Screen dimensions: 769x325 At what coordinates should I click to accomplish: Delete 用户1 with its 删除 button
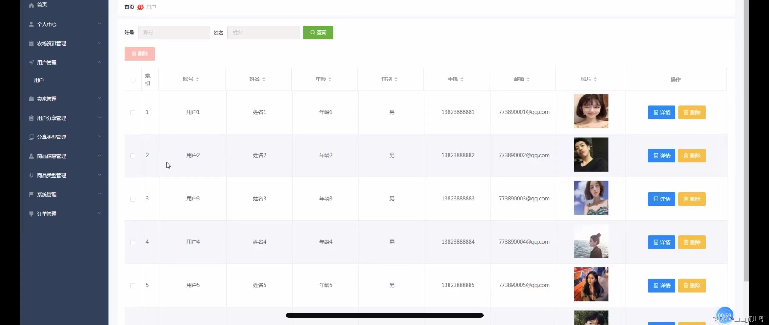tap(692, 112)
